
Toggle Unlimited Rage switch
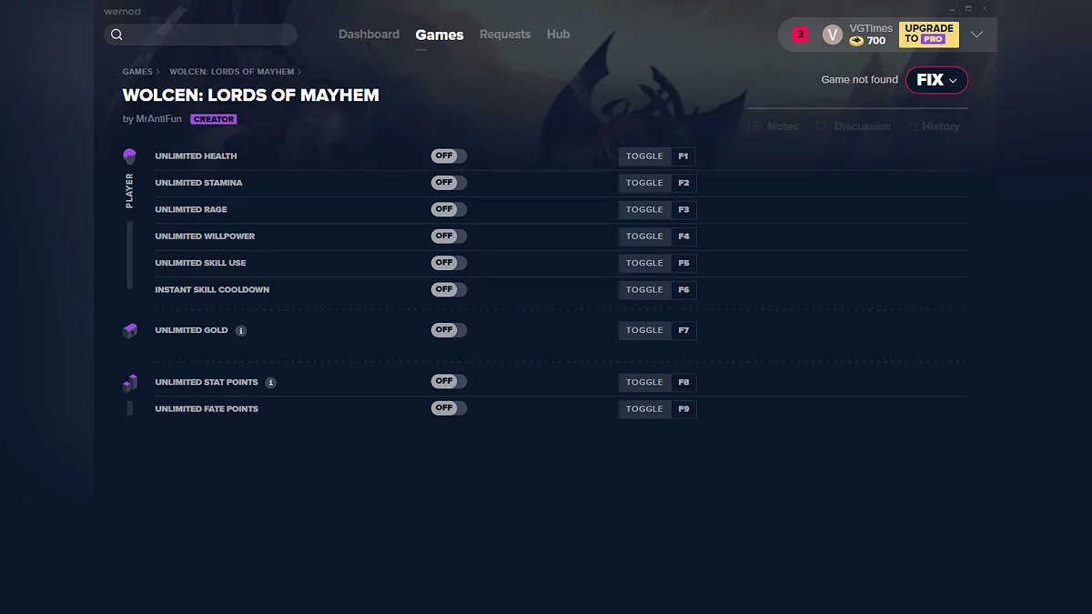pyautogui.click(x=449, y=209)
